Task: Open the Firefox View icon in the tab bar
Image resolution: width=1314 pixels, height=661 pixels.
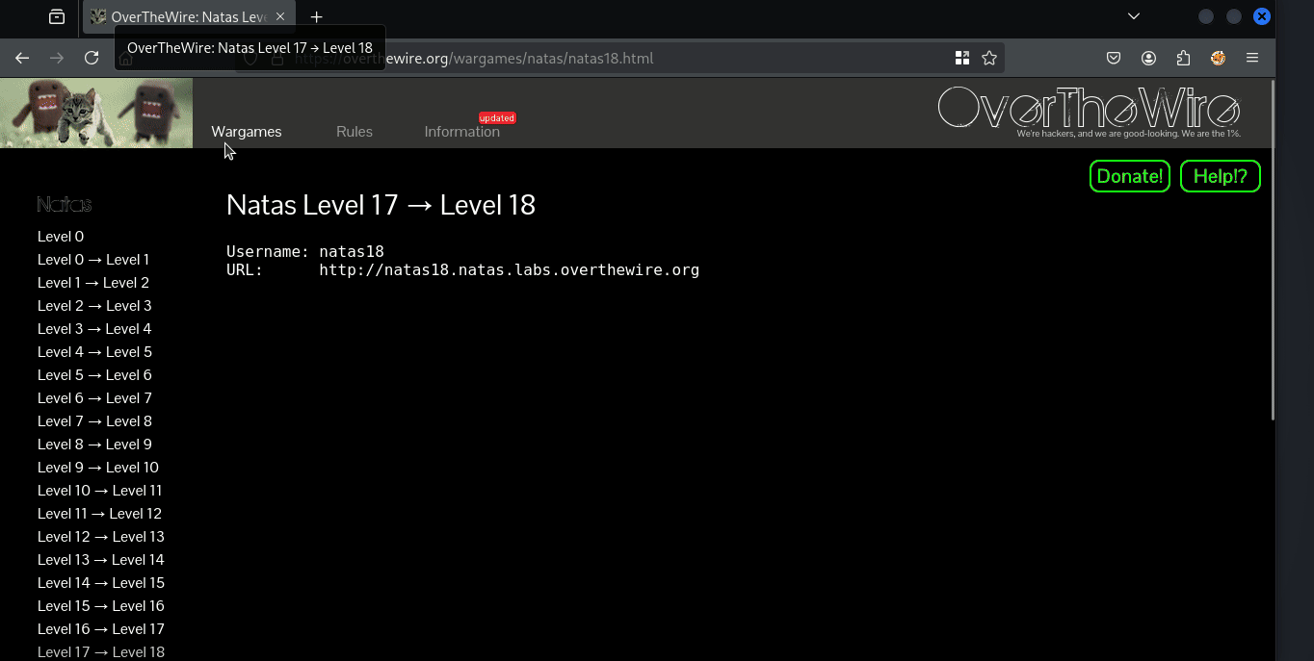Action: tap(57, 16)
